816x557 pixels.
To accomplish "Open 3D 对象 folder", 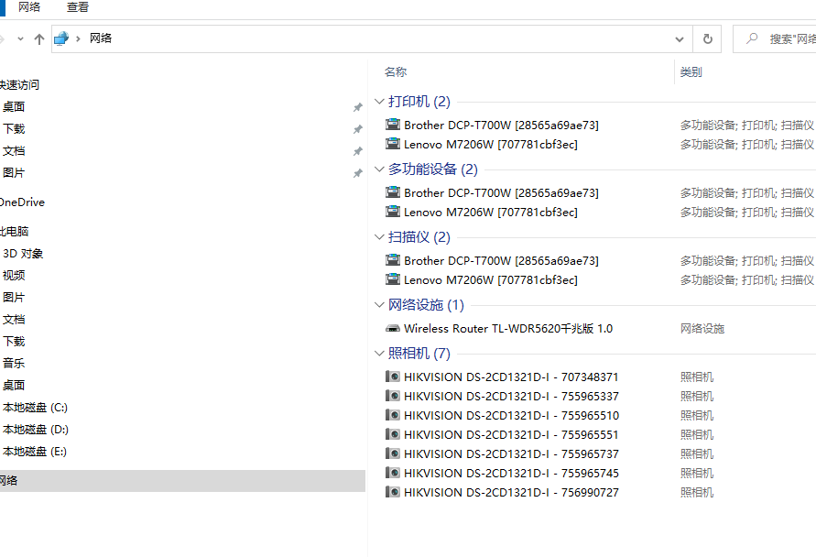I will (23, 254).
